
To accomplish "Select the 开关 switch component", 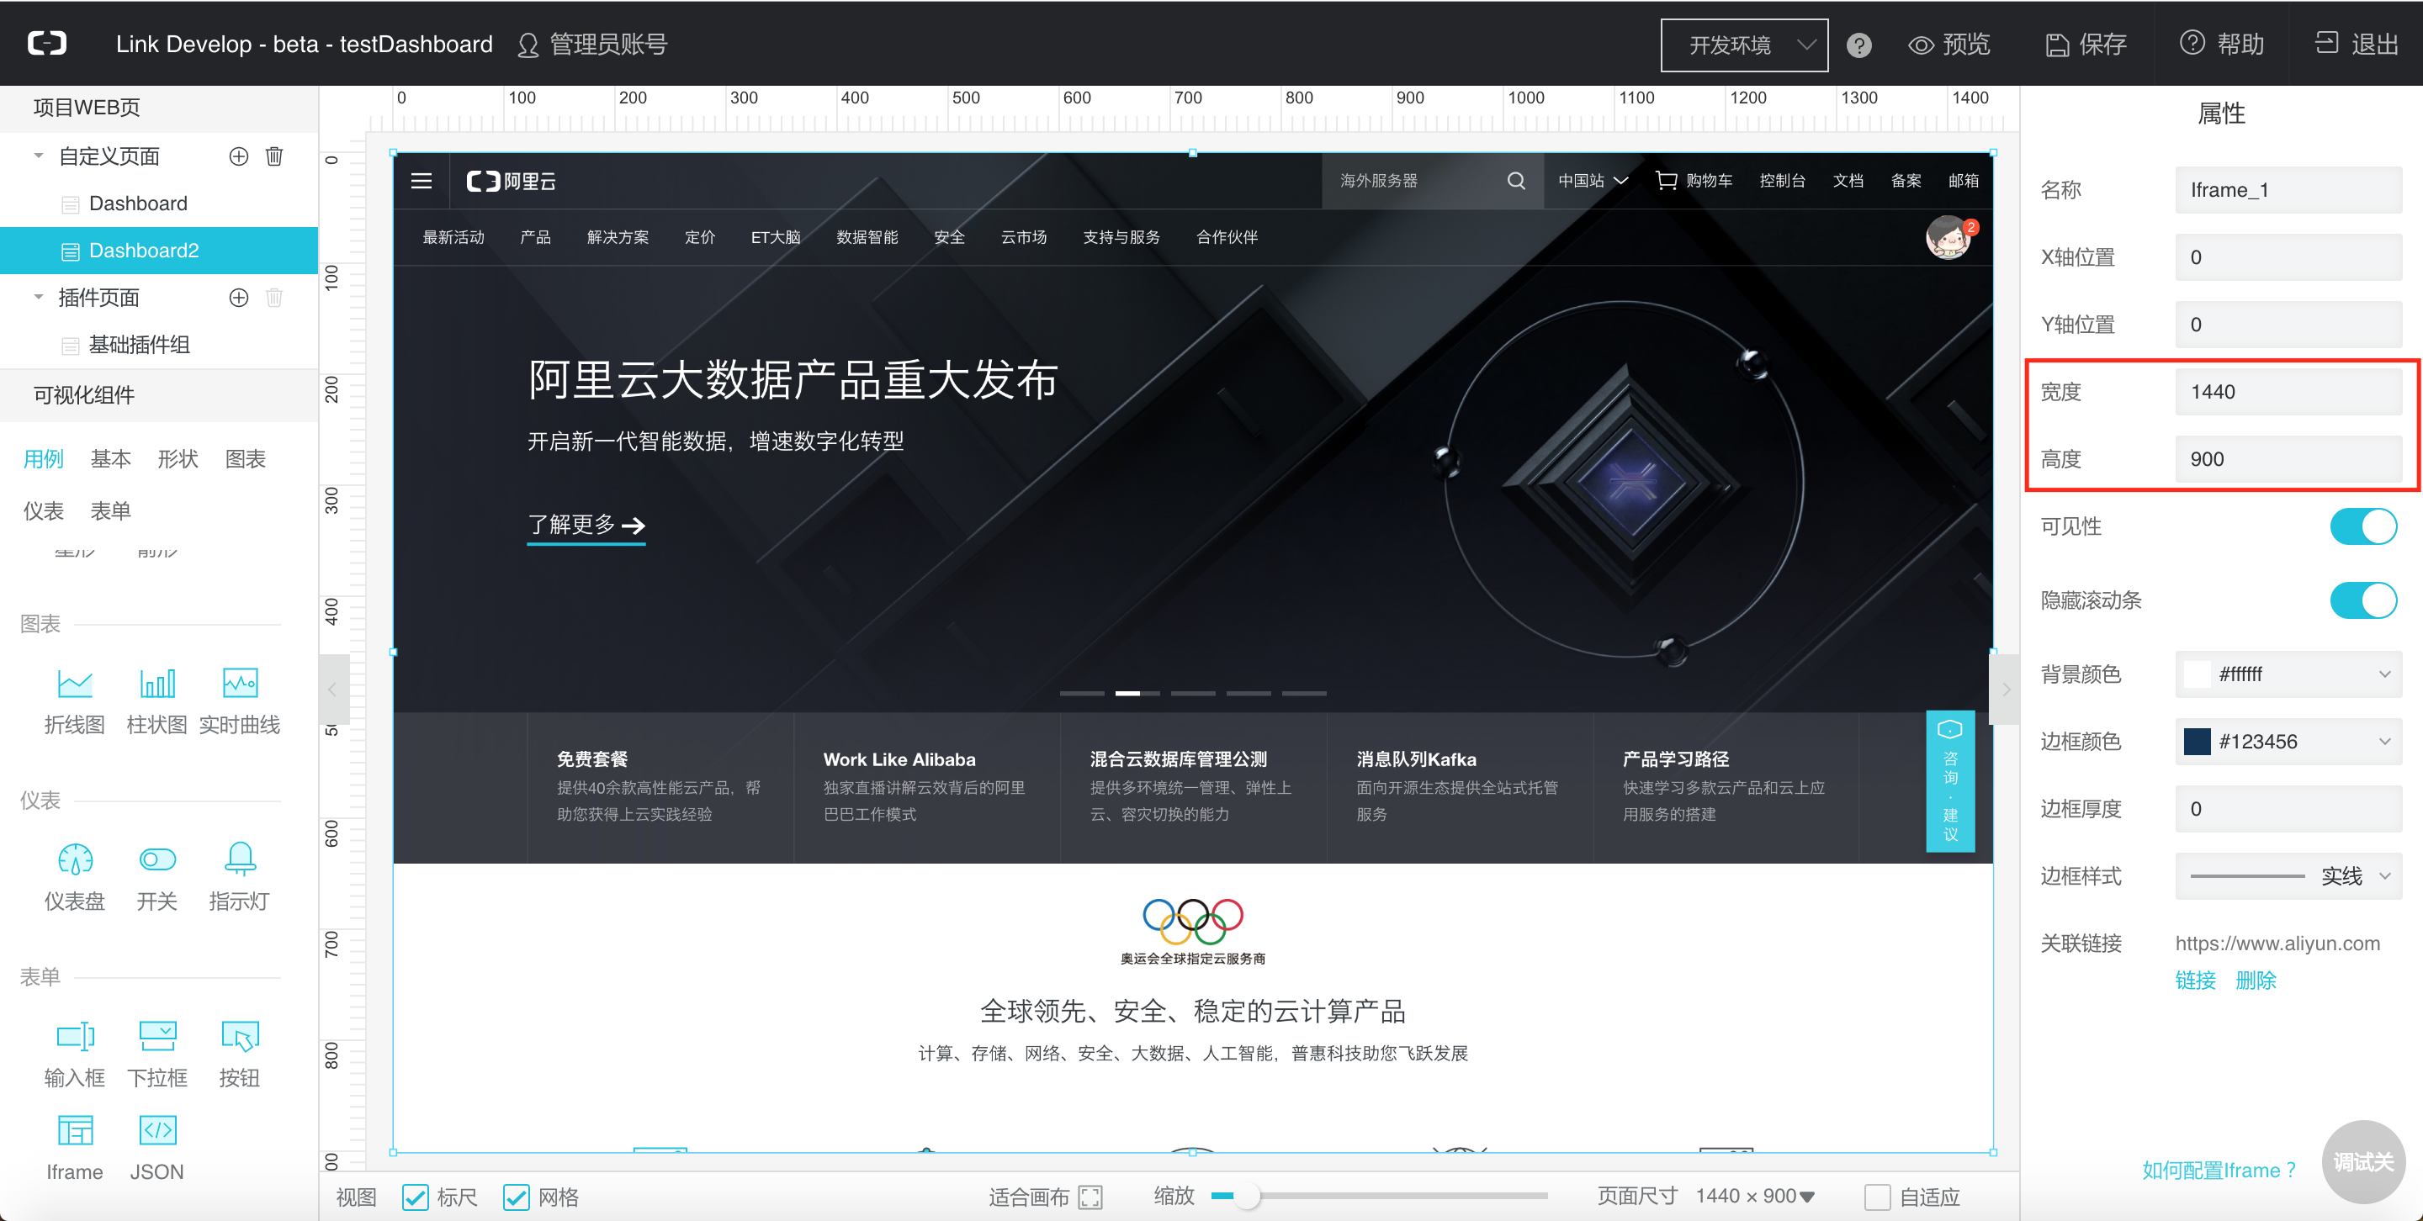I will (157, 878).
